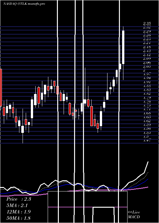Viewport: 159px width, 223px height.
Task: Click the 1.94 price axis label
Action: (x=147, y=78)
